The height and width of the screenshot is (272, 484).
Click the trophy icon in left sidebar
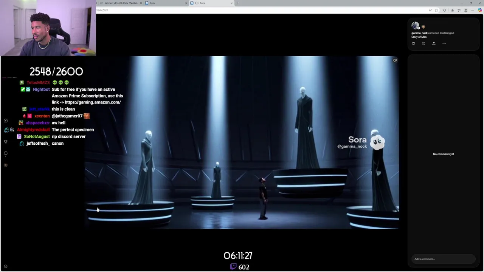tap(6, 142)
